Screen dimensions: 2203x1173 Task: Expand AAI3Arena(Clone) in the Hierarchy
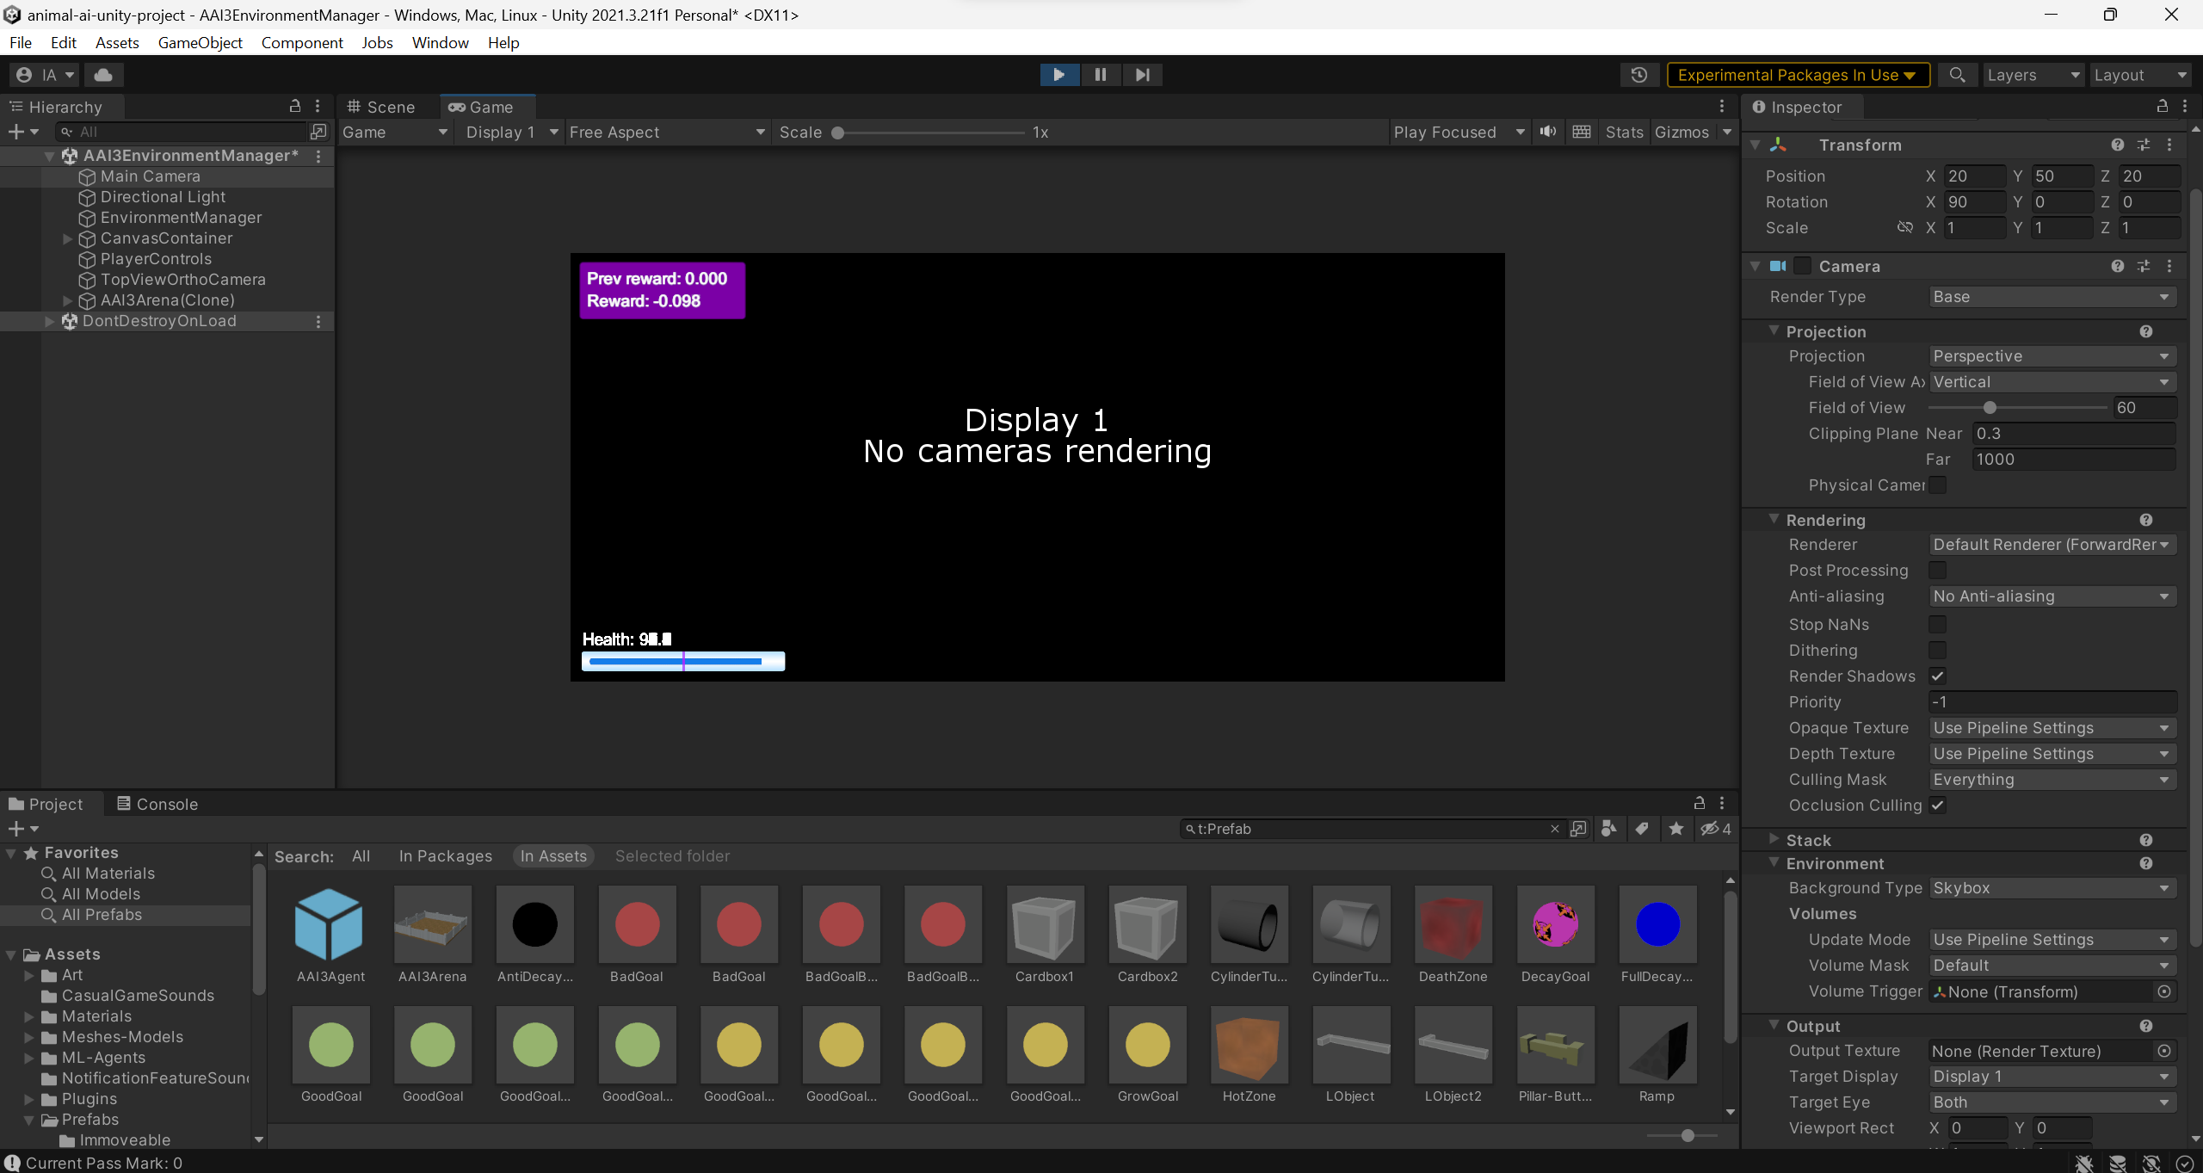point(67,300)
